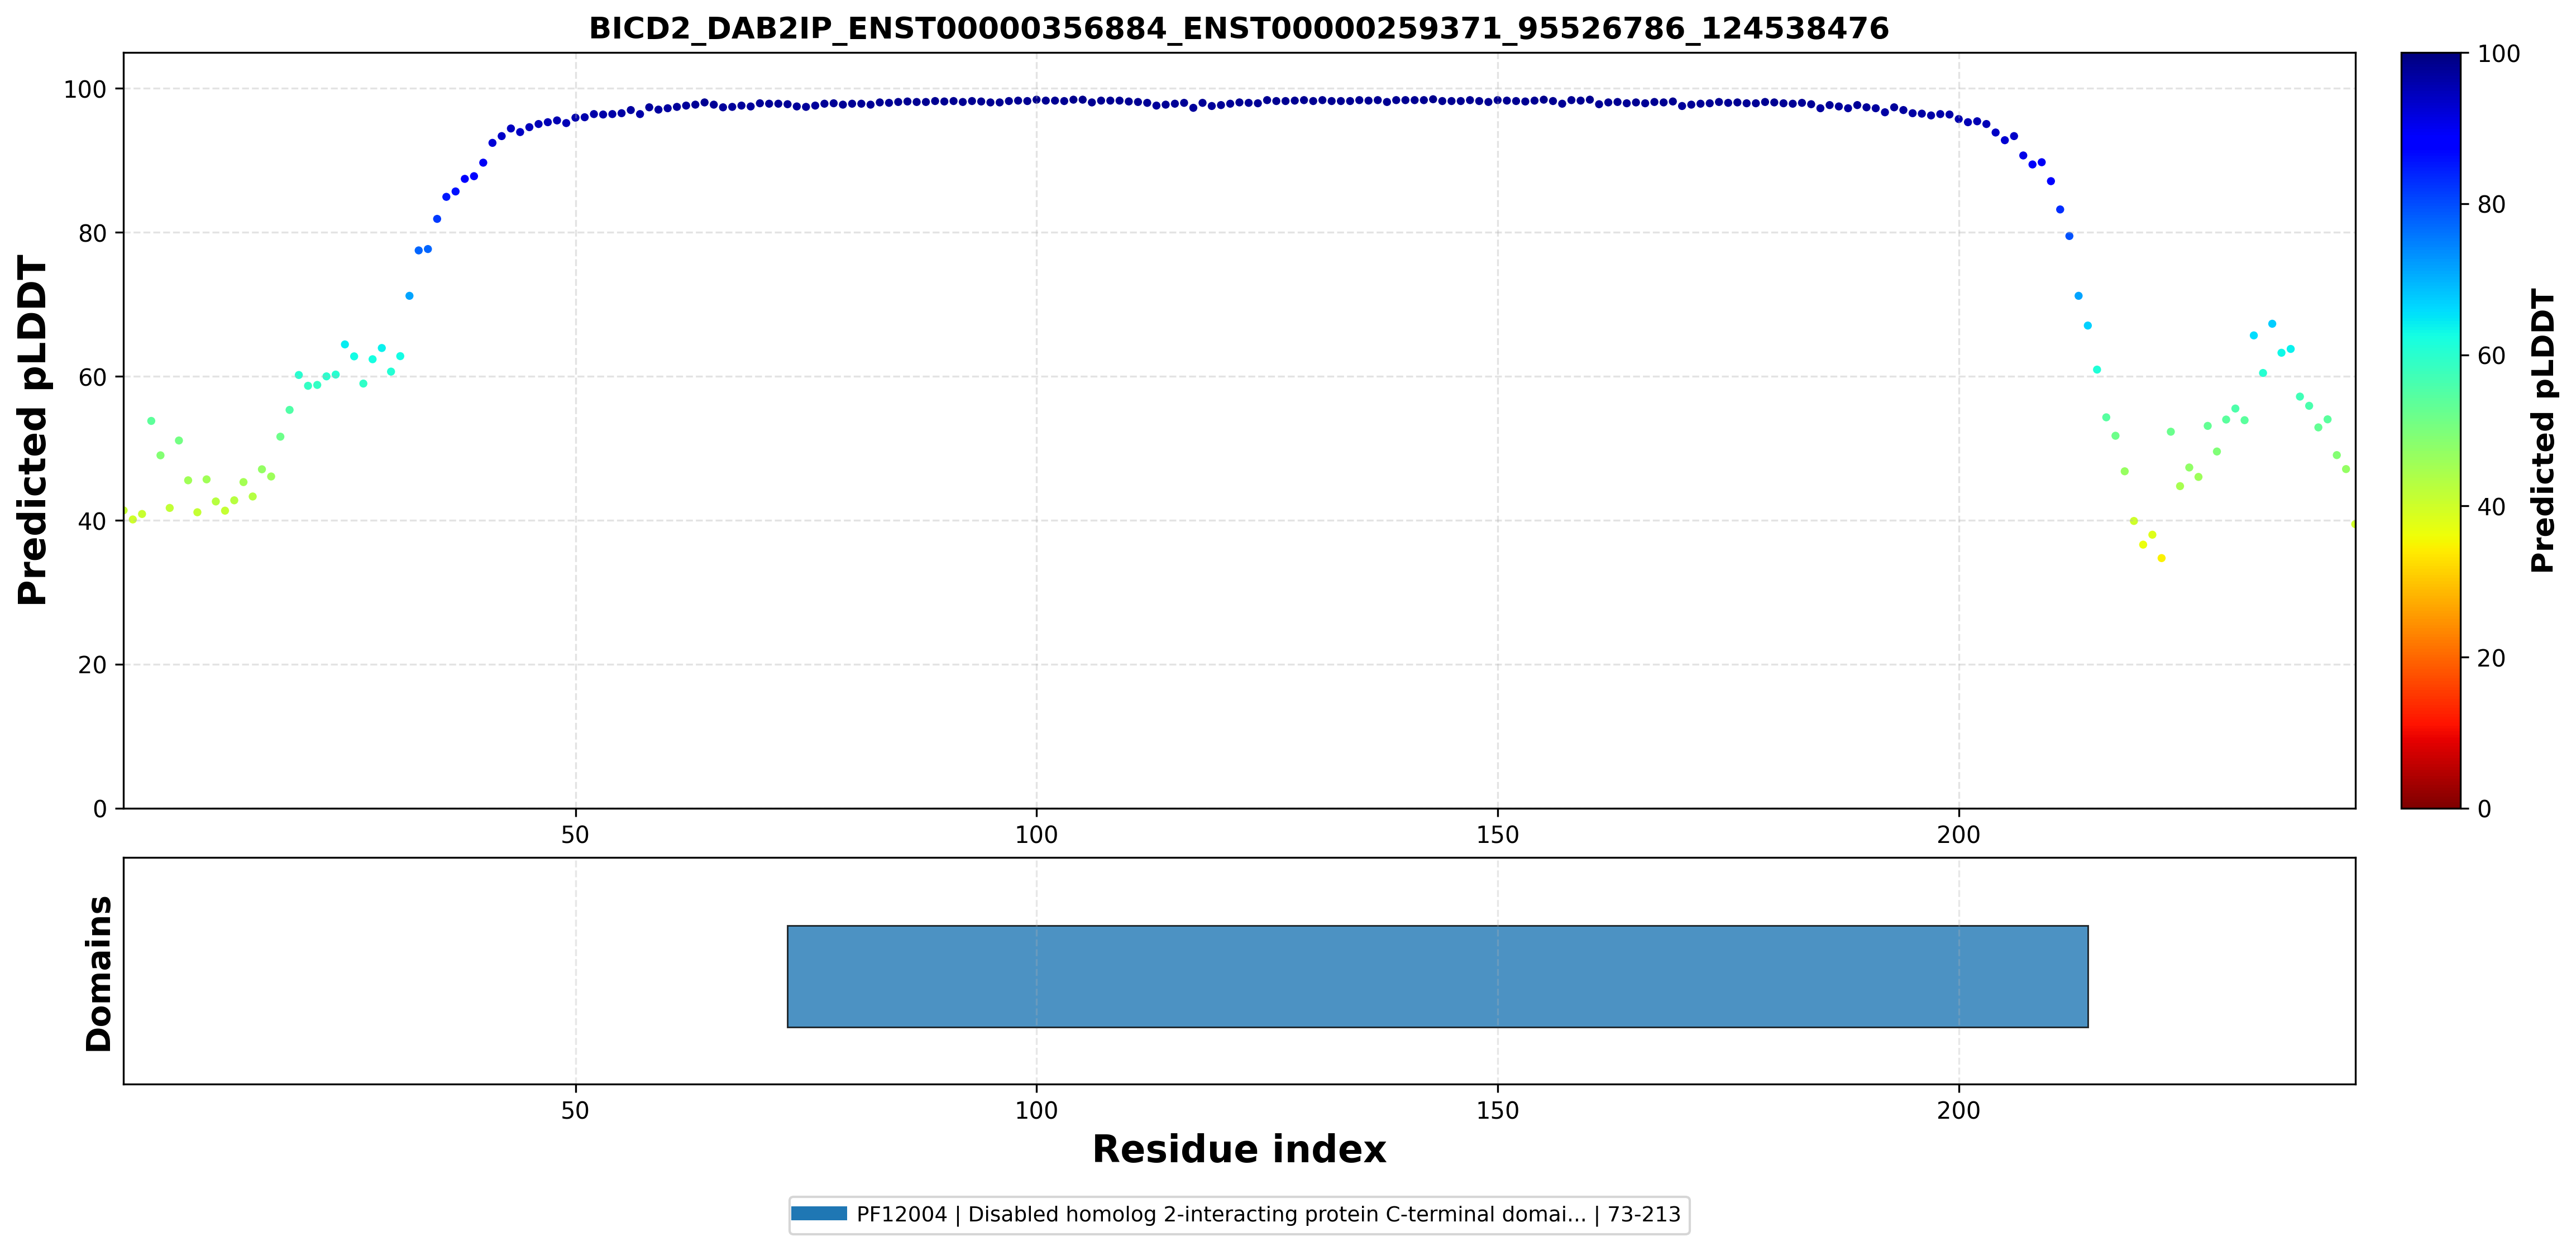Click x-axis tick 50 under scatter plot
Viewport: 2576px width, 1251px height.
coord(575,834)
